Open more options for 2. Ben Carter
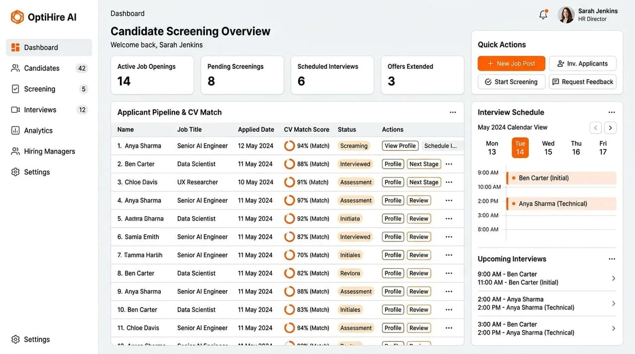 [449, 164]
